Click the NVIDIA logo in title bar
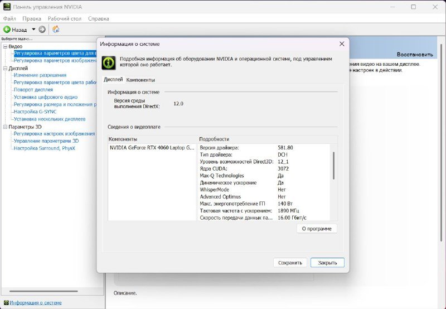This screenshot has width=446, height=309. 7,7
